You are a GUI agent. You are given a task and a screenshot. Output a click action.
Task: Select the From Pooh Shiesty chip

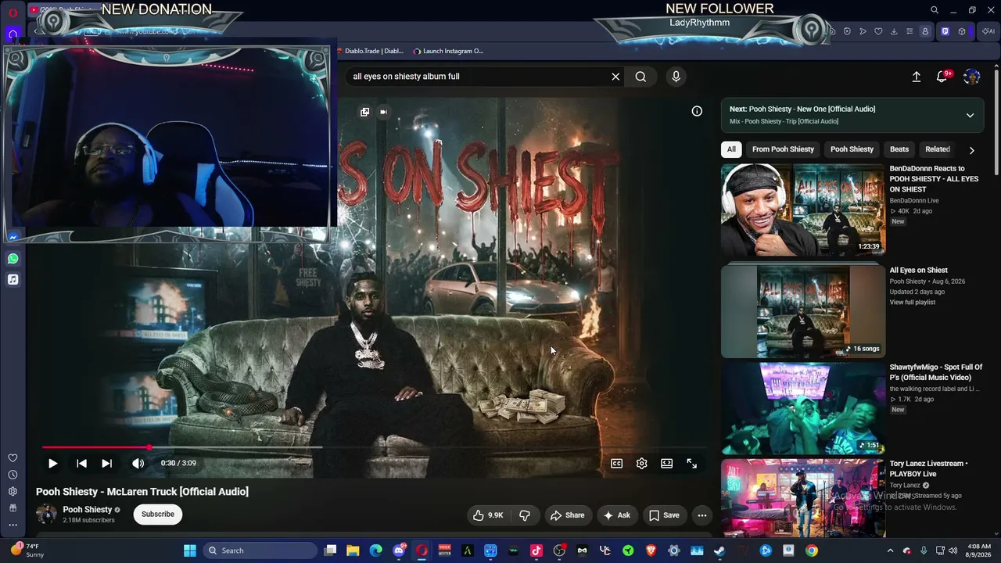pyautogui.click(x=783, y=149)
